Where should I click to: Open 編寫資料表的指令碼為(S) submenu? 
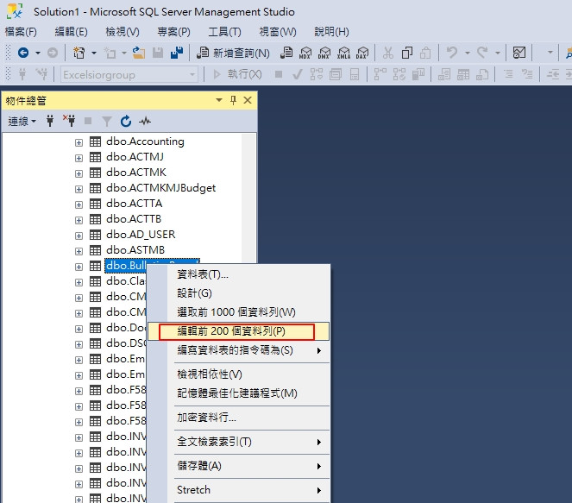tap(239, 350)
